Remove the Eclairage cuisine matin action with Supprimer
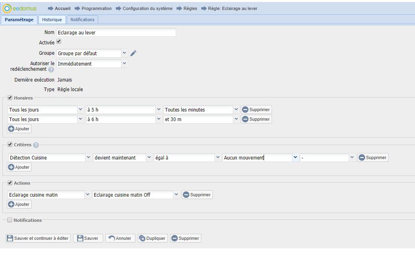This screenshot has height=255, width=415. (197, 195)
